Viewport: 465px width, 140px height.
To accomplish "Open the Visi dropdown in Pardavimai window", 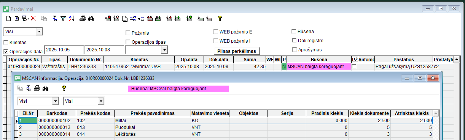I will (39, 32).
